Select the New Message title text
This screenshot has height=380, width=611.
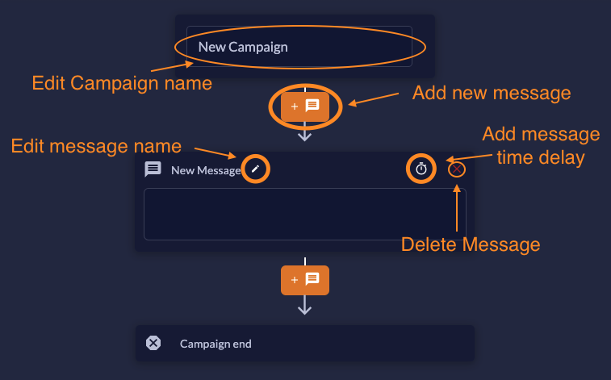coord(206,170)
